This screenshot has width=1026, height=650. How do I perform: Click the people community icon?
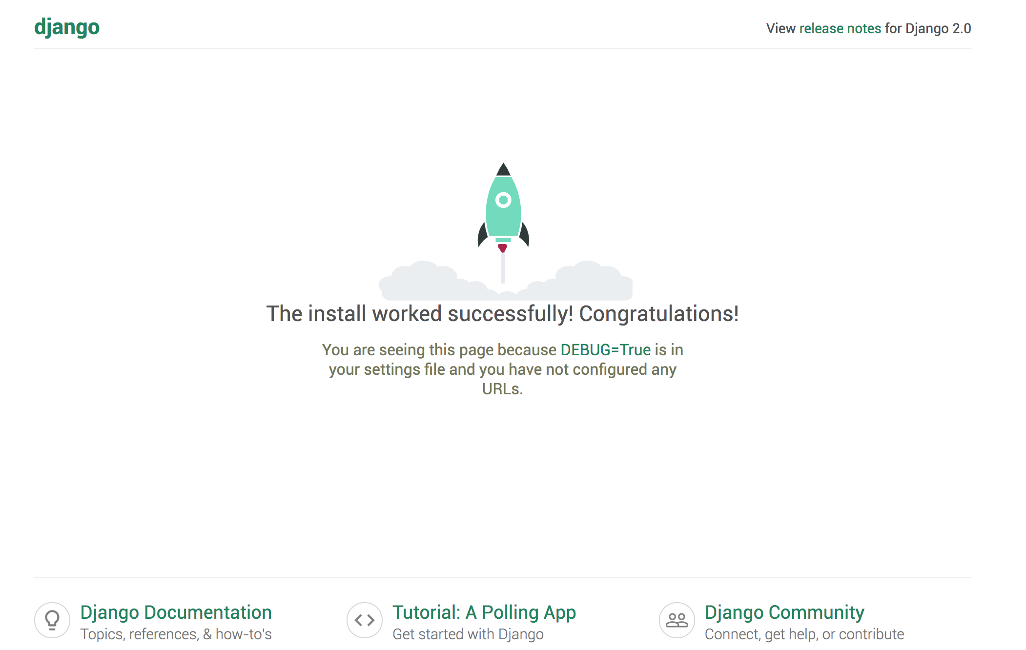tap(677, 620)
